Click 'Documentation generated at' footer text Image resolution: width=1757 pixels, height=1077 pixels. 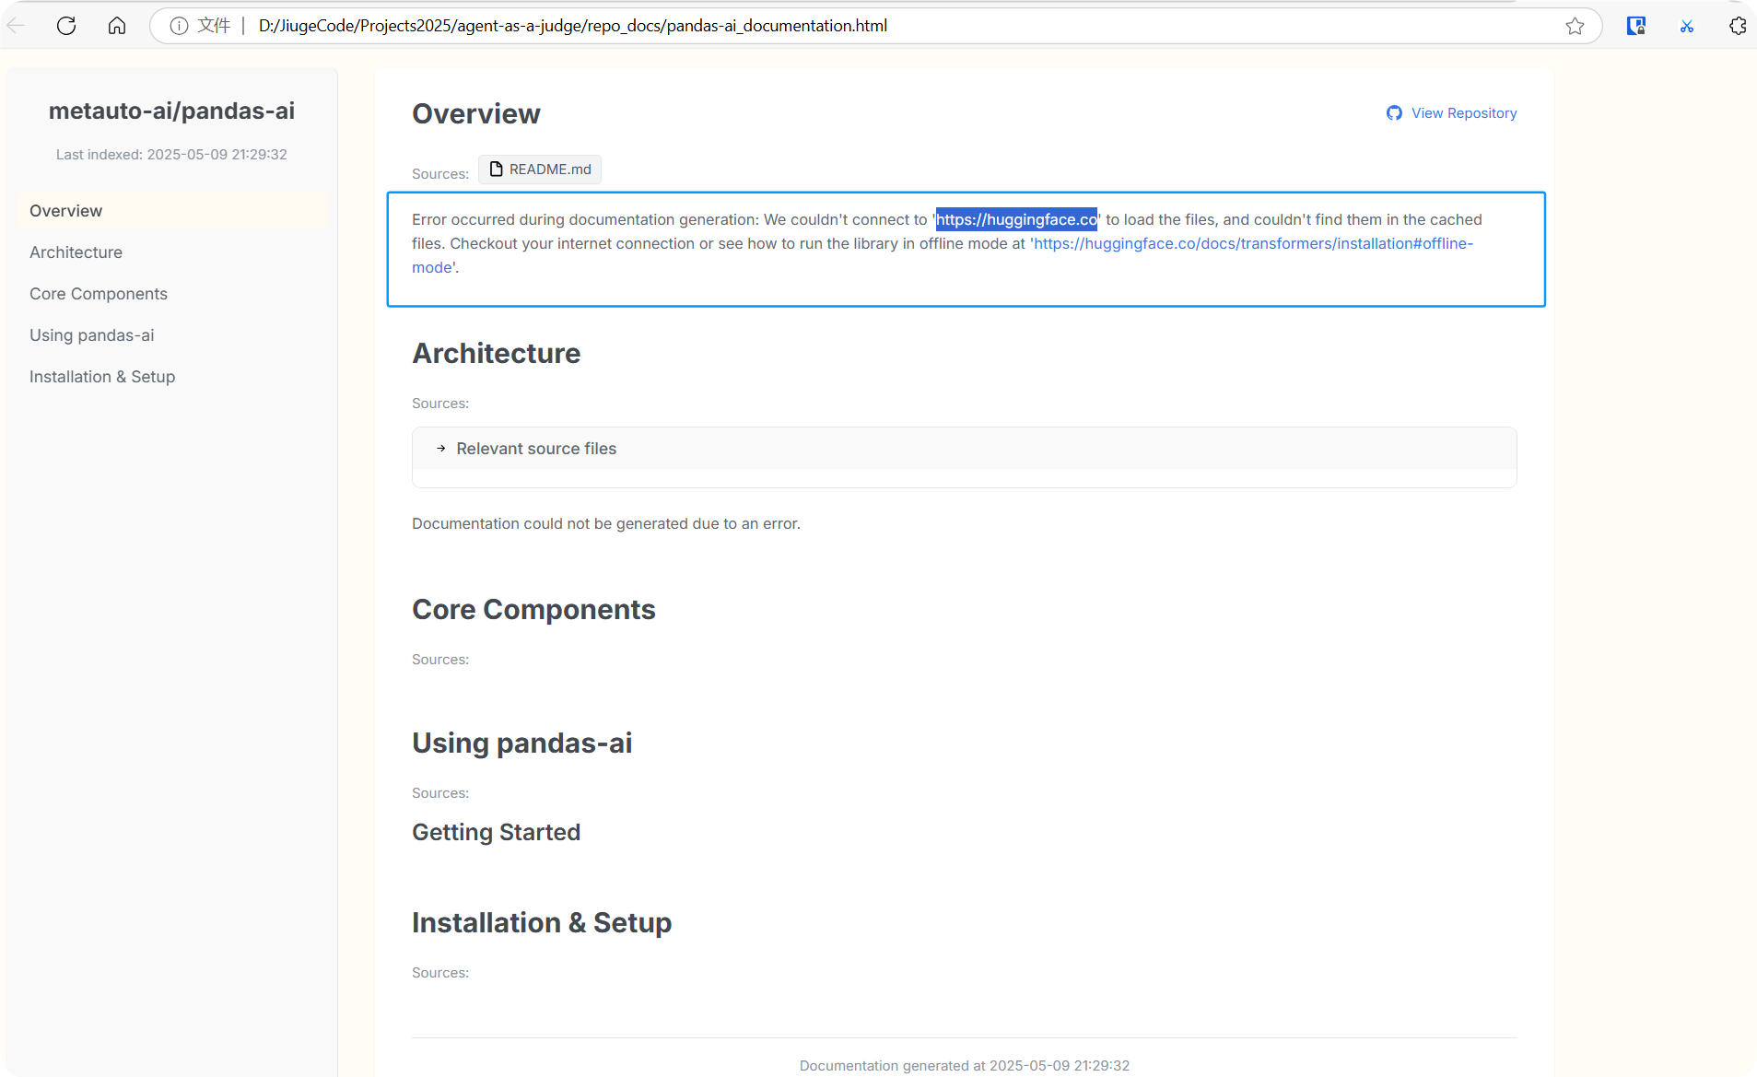pyautogui.click(x=964, y=1065)
